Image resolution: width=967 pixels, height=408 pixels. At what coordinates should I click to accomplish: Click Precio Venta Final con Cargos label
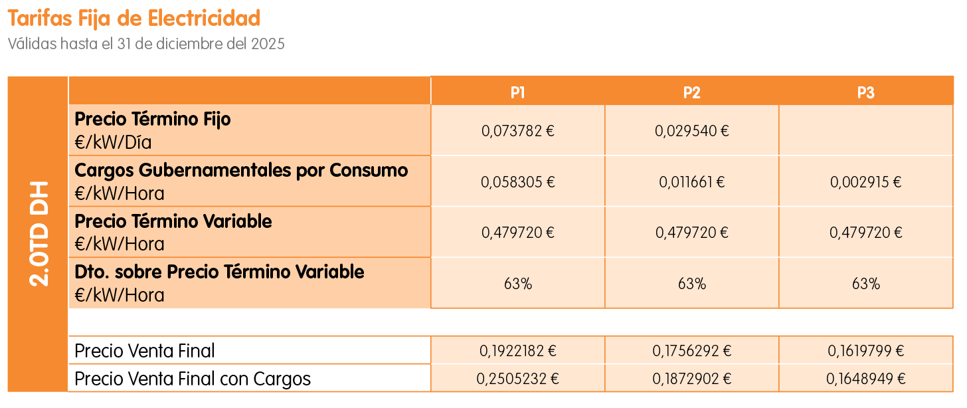click(x=193, y=379)
